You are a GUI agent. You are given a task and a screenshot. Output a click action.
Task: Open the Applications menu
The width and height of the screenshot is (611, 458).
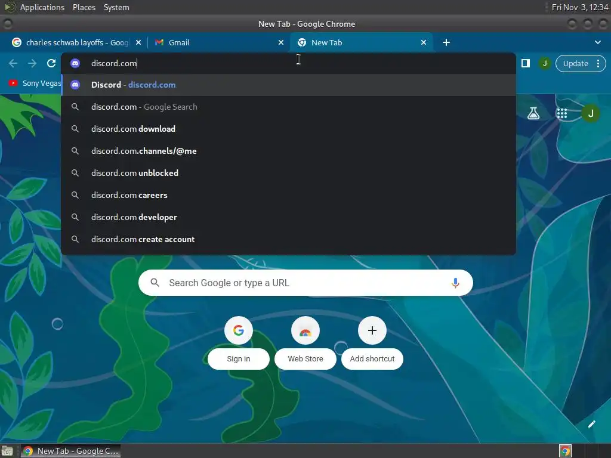click(42, 7)
